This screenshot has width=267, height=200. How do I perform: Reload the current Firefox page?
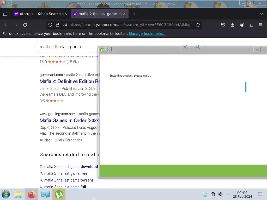tap(25, 25)
